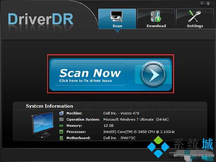The width and height of the screenshot is (216, 162).
Task: Click the Scan Now button
Action: click(x=111, y=75)
